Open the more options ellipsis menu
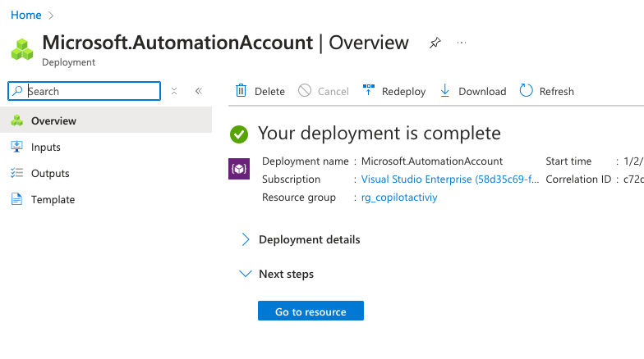 tap(462, 43)
